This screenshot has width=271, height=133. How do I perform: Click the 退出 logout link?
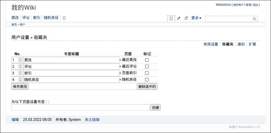tap(256, 5)
